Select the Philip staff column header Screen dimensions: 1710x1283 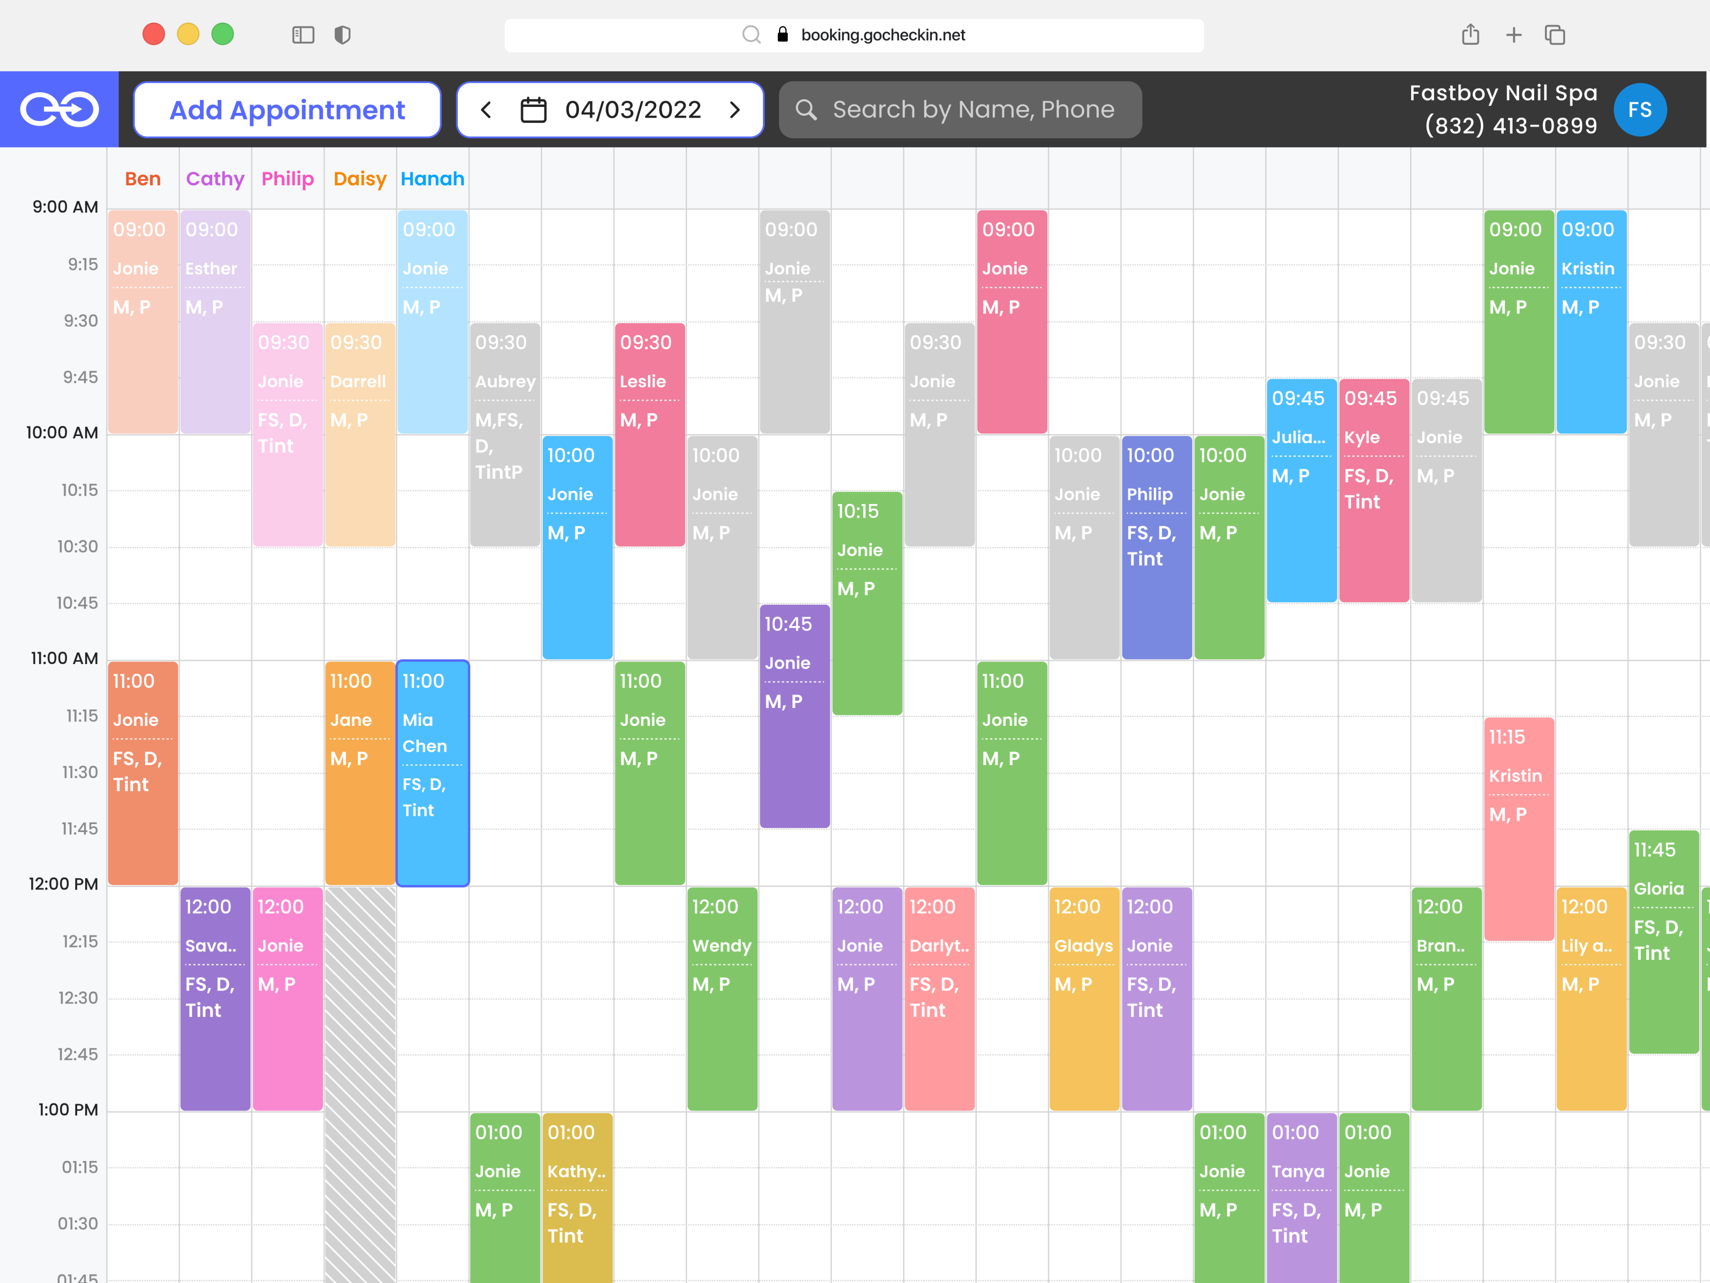click(x=288, y=179)
